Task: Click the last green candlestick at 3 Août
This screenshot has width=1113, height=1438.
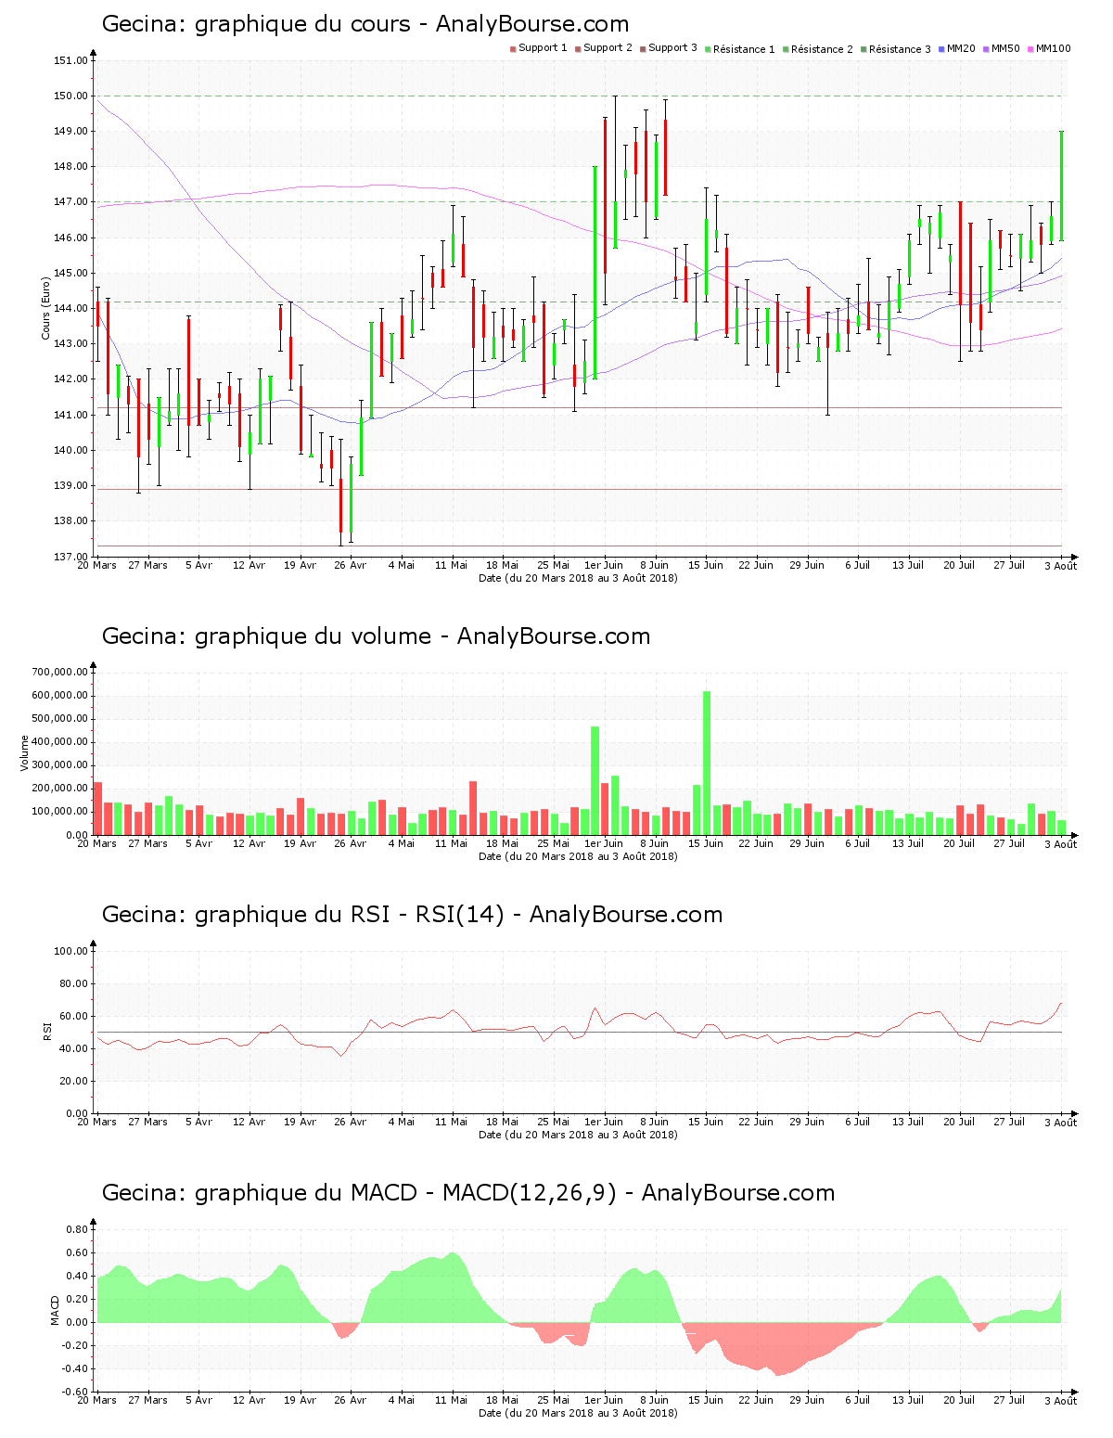Action: tap(1061, 186)
